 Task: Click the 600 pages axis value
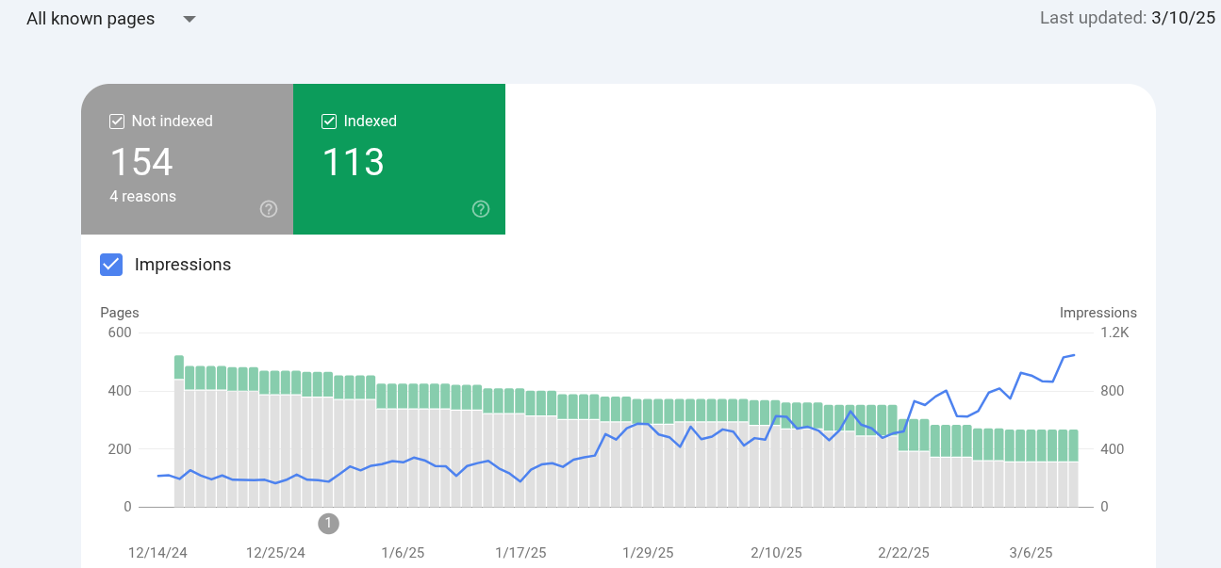[x=120, y=333]
